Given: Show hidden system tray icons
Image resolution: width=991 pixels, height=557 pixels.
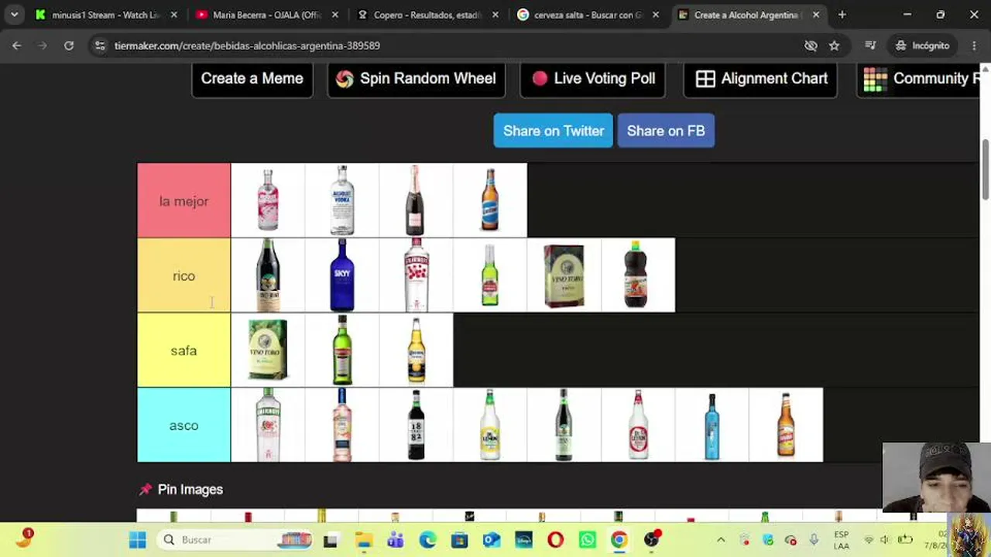Looking at the screenshot, I should click(x=721, y=540).
